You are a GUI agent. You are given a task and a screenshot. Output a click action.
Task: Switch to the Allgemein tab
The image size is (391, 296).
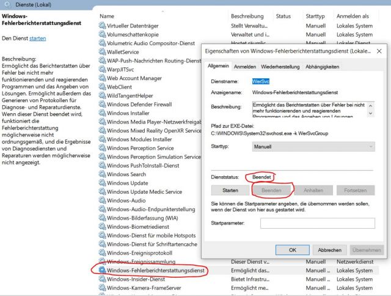pyautogui.click(x=218, y=66)
